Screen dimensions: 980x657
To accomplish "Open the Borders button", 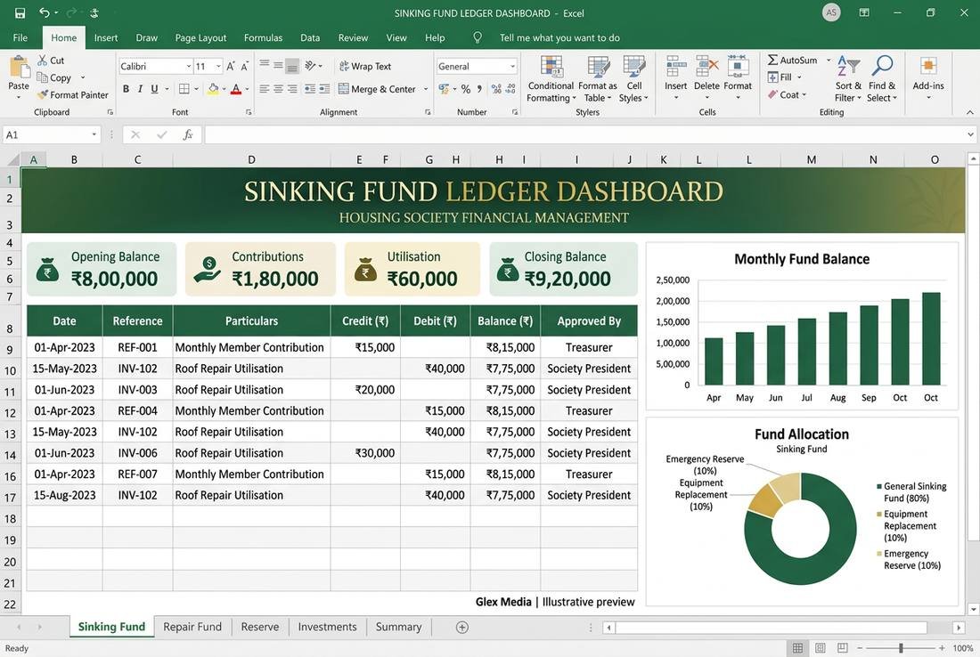I will coord(184,89).
